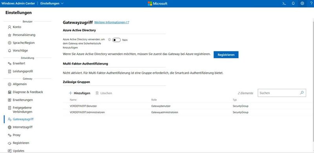Select Updates label in the sidebar
The height and width of the screenshot is (153, 314).
(x=18, y=151)
